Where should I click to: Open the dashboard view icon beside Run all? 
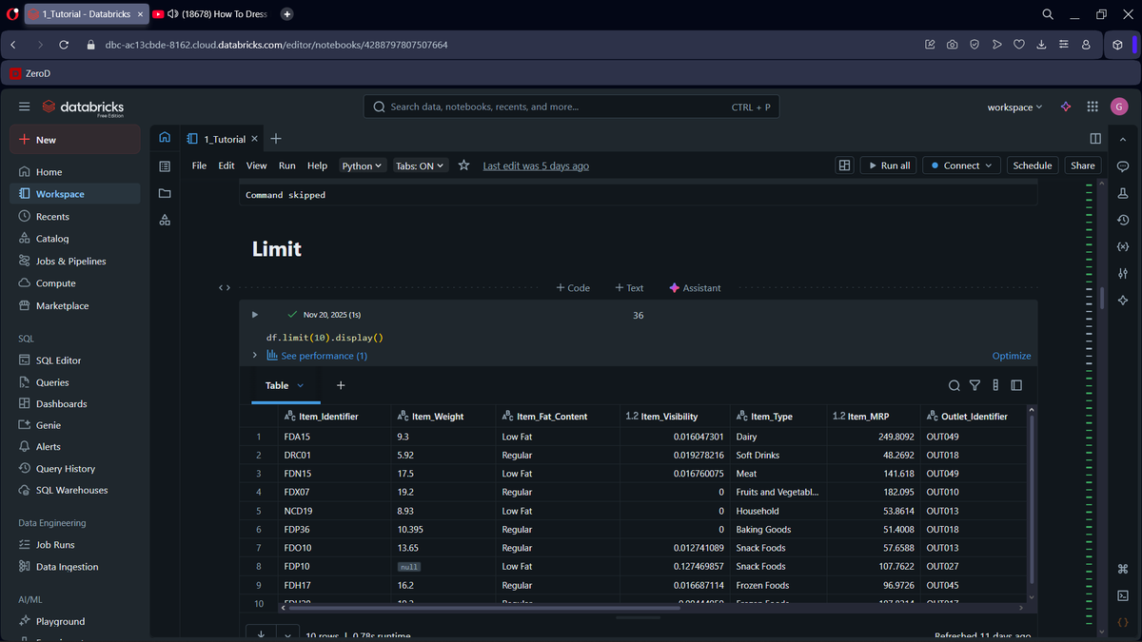pyautogui.click(x=844, y=165)
